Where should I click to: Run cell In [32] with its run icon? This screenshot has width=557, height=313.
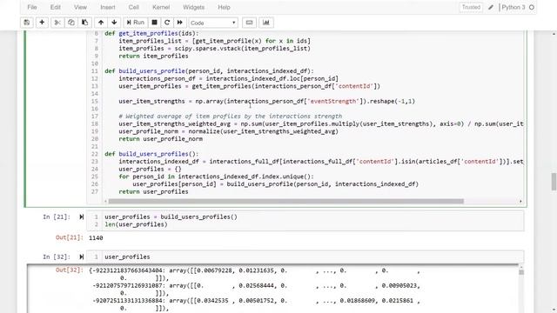[81, 256]
